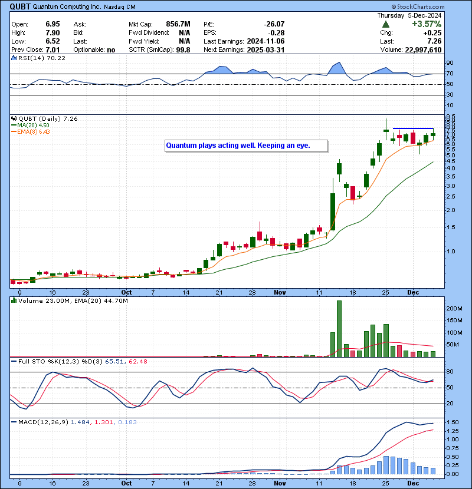Click the blue resistance line above recent candles
Viewport: 472px width, 489px height.
click(412, 128)
